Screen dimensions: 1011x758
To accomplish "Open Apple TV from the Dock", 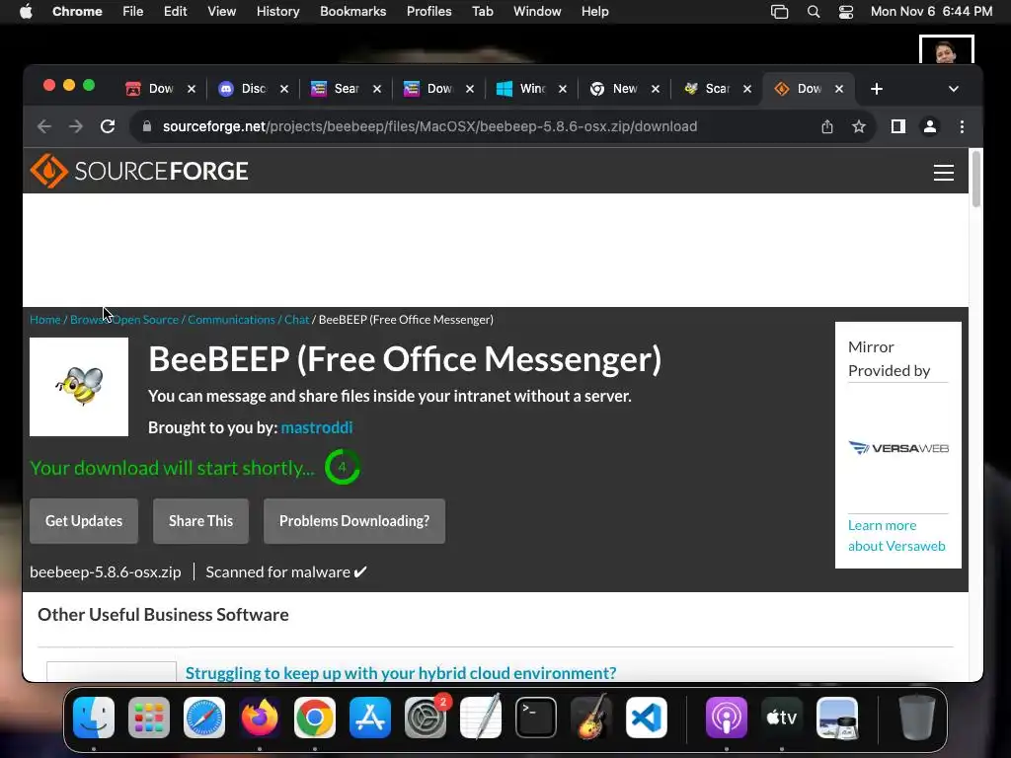I will pos(782,718).
